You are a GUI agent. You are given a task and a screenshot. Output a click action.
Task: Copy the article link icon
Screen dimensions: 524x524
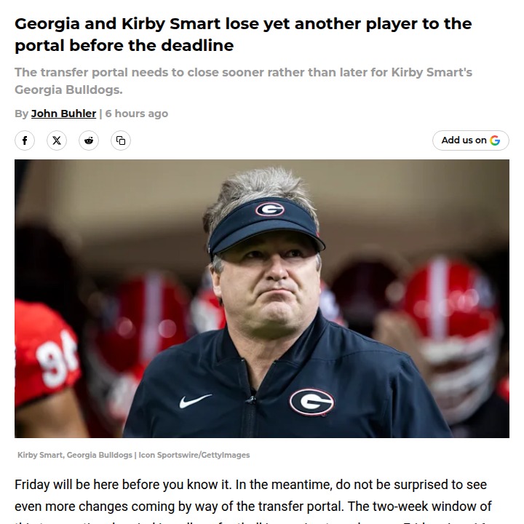coord(121,140)
